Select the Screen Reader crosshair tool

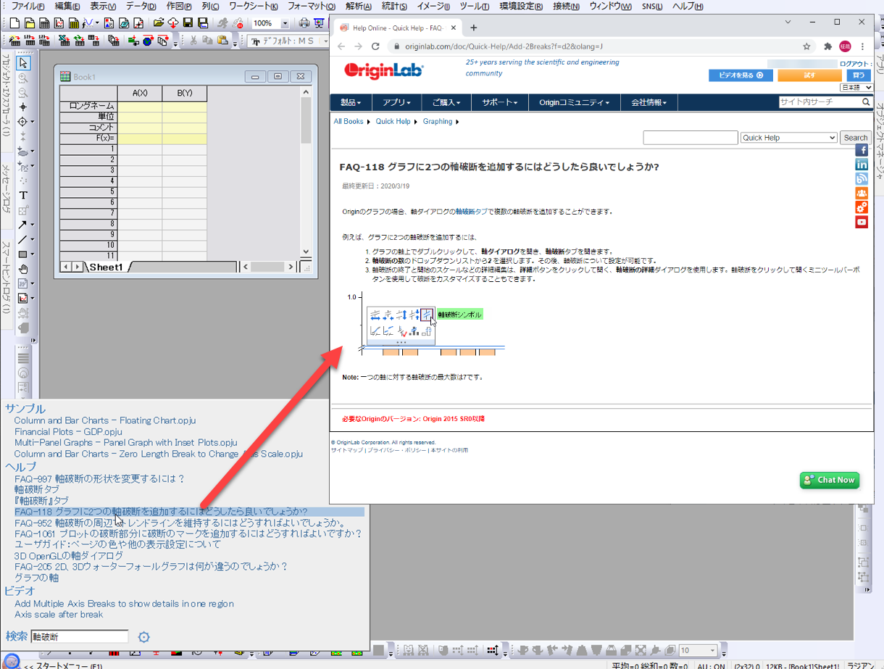coord(23,107)
